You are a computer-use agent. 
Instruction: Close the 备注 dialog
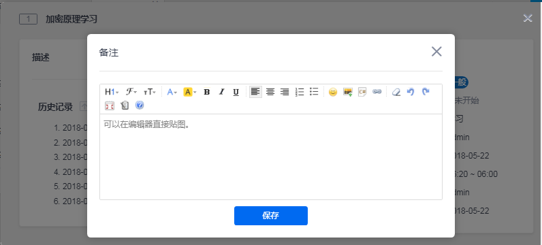tap(436, 52)
